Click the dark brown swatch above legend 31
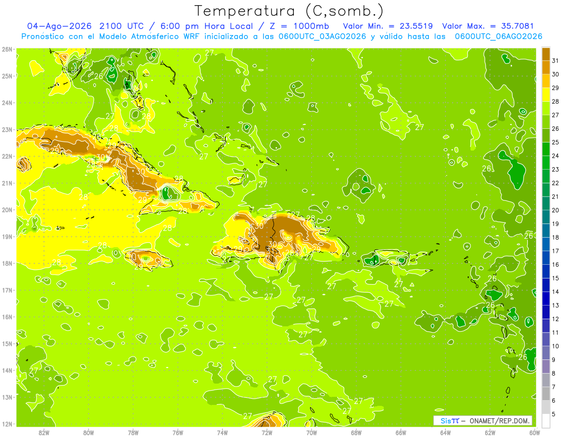This screenshot has width=568, height=439. coord(546,54)
